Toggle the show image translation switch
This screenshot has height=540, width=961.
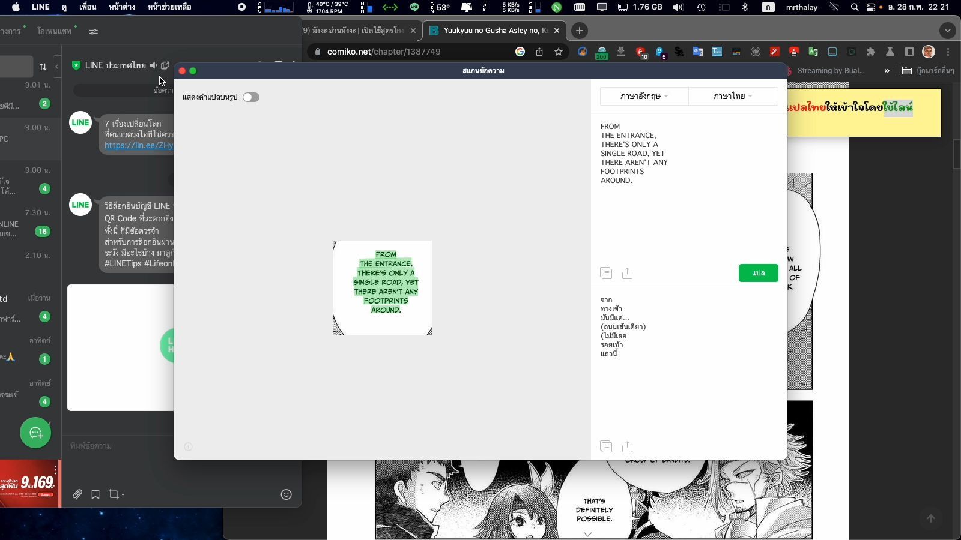click(251, 97)
